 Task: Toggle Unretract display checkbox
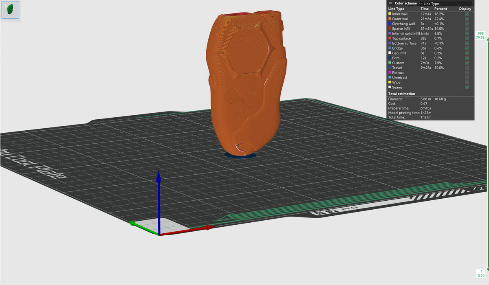click(x=467, y=77)
